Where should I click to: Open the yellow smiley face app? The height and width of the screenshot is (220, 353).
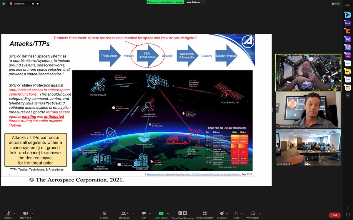point(348,71)
